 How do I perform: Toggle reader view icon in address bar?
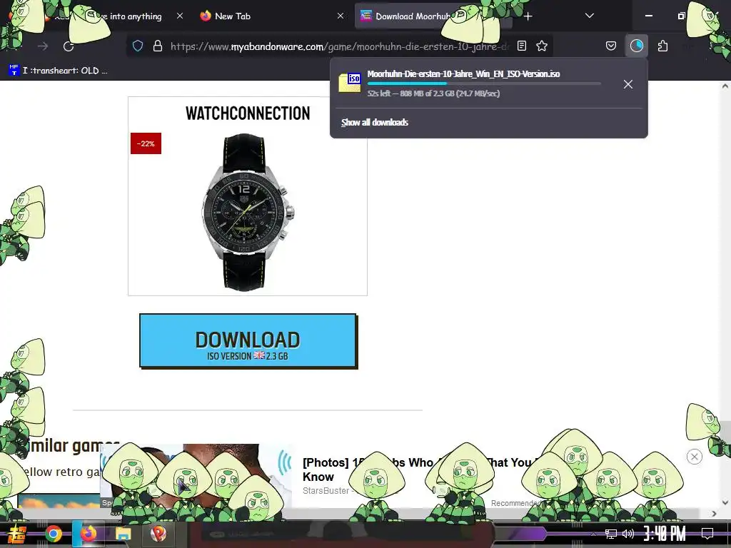coord(522,46)
